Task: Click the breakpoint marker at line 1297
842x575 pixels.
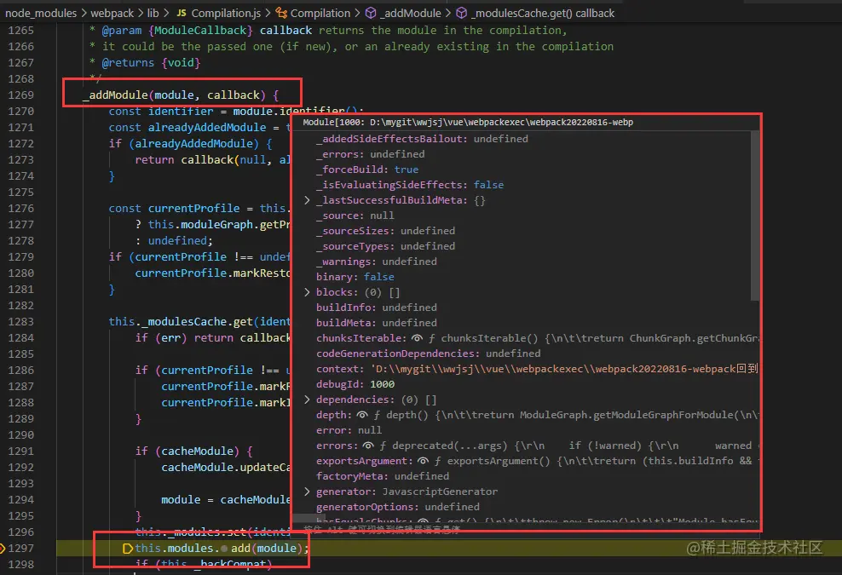Action: 3,548
